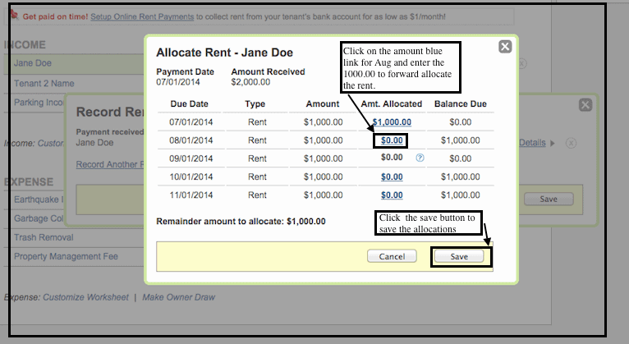
Task: Click the circled x icon beside Details
Action: click(571, 143)
